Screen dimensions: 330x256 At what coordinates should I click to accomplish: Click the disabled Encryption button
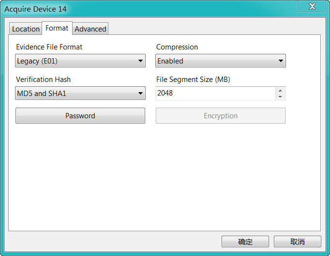pos(221,115)
